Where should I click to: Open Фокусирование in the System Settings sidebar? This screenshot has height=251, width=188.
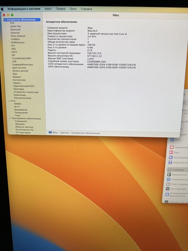tap(179, 157)
